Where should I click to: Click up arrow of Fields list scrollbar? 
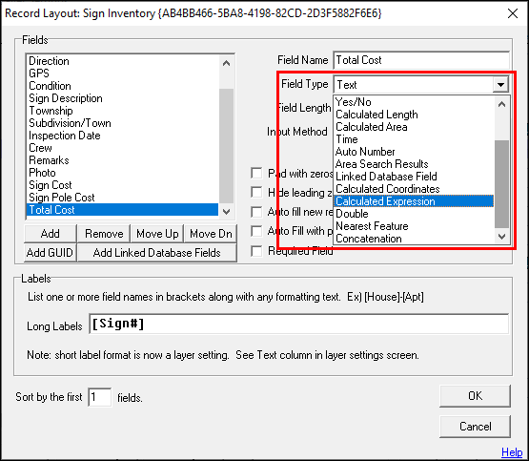coord(227,63)
